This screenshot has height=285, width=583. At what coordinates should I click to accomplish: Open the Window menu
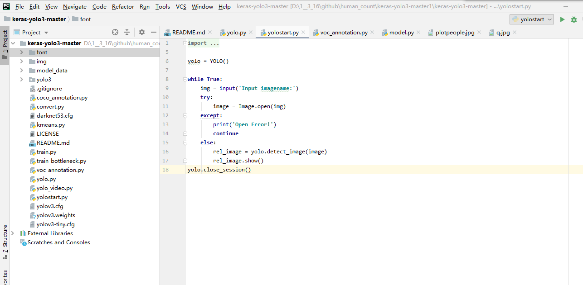tap(202, 7)
